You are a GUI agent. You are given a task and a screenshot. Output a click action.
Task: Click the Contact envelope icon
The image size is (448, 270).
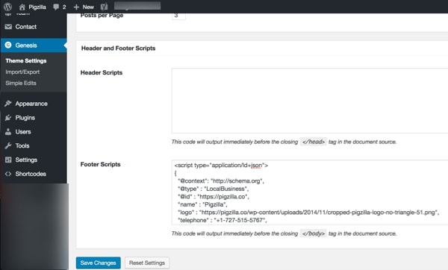click(8, 27)
